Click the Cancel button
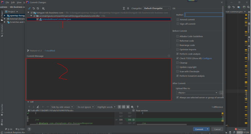 pyautogui.click(x=217, y=129)
